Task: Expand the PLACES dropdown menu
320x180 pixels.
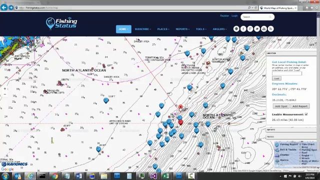Action: [x=163, y=29]
